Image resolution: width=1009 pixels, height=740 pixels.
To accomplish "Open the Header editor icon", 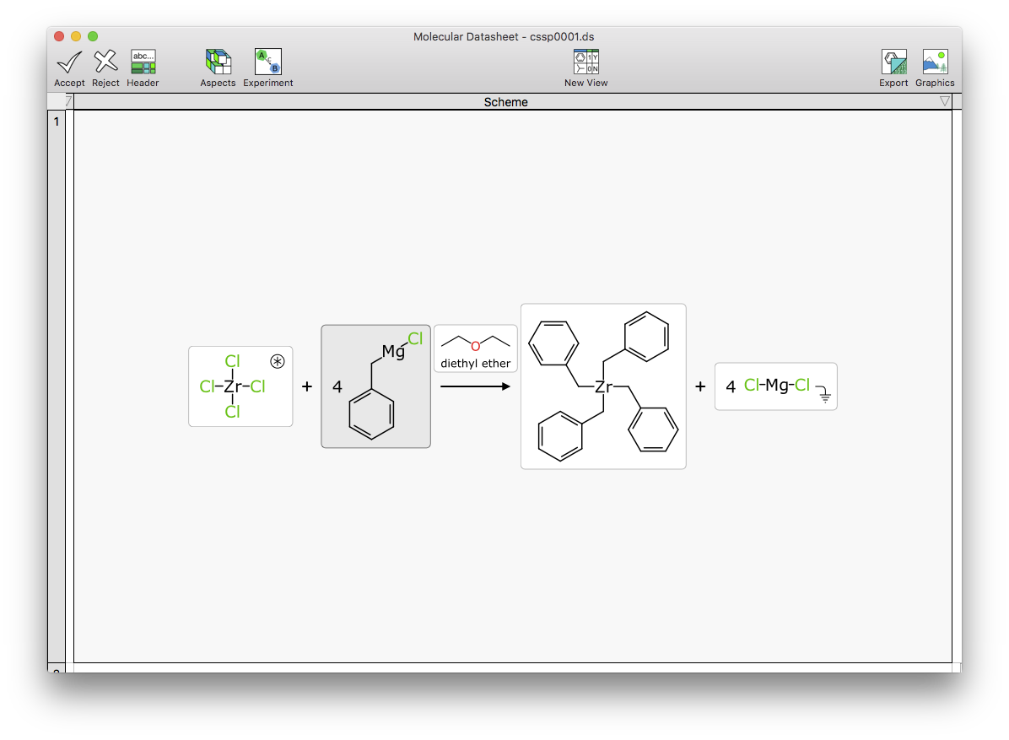I will coord(142,63).
